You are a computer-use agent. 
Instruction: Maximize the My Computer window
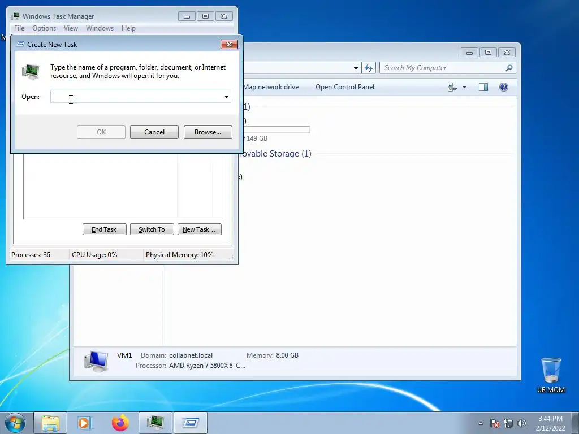tap(488, 53)
